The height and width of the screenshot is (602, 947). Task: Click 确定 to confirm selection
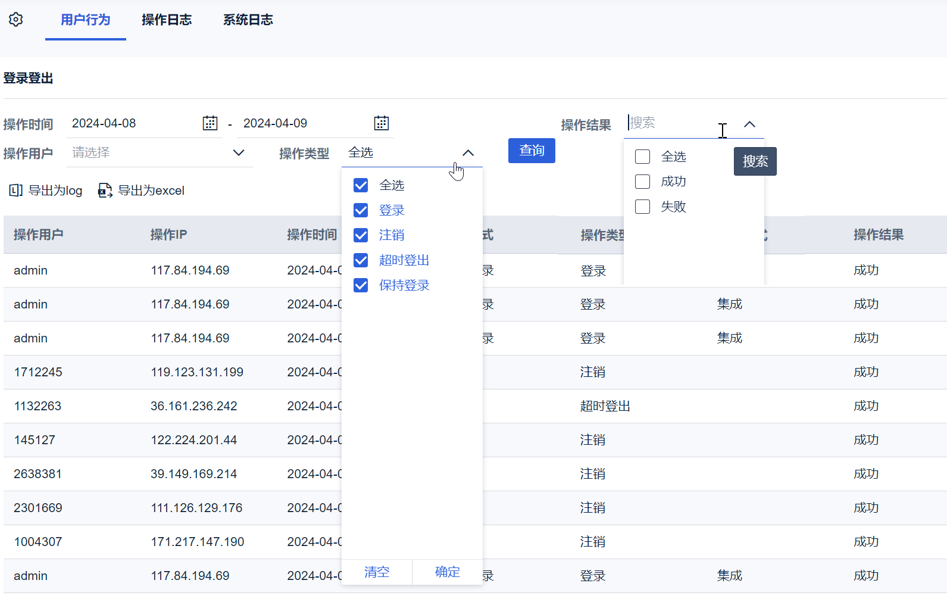pos(447,572)
